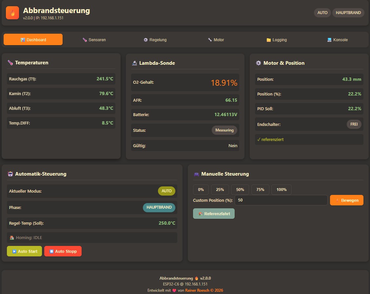Show the Konsole tab
This screenshot has height=294, width=370.
pos(337,40)
